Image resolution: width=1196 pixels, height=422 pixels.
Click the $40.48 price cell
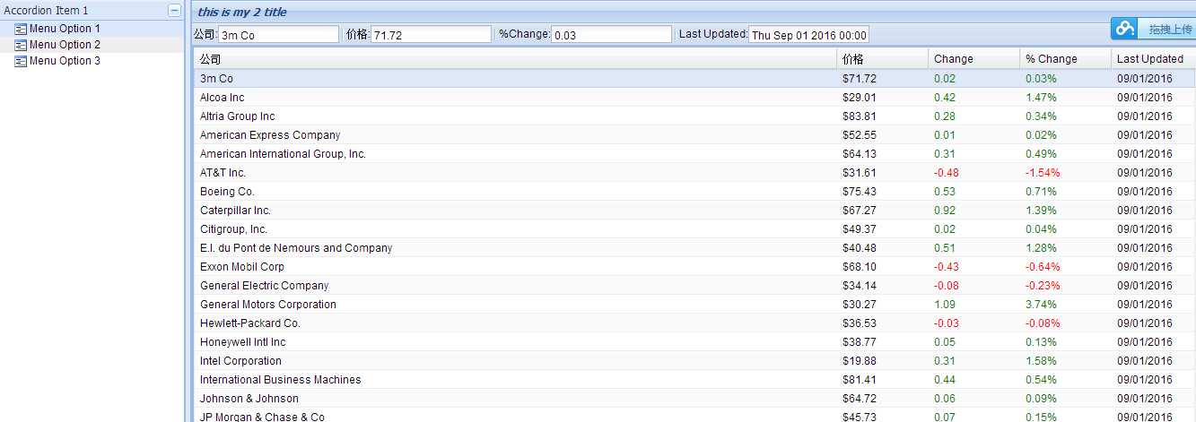[860, 248]
